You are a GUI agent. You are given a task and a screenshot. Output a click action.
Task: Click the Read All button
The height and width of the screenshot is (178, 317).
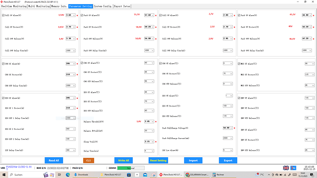click(54, 161)
